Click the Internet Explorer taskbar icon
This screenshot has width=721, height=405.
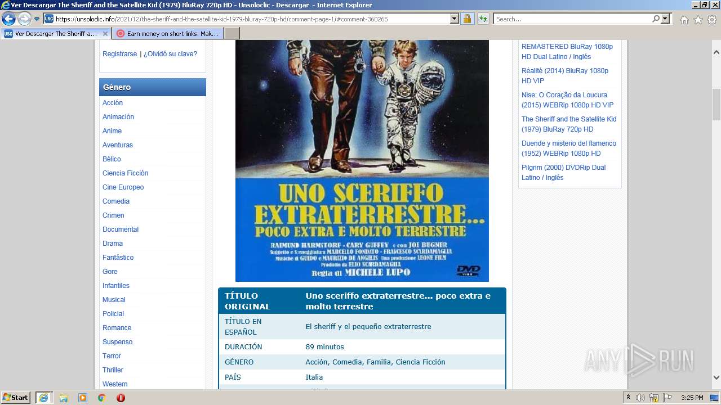(43, 398)
